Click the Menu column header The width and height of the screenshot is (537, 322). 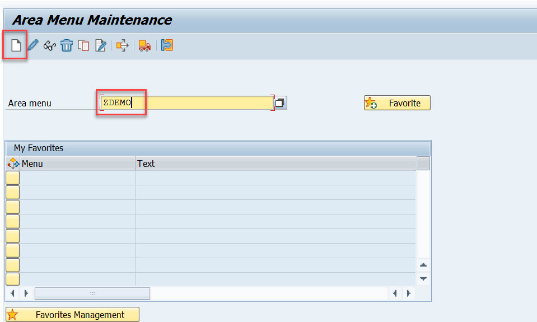(x=77, y=164)
